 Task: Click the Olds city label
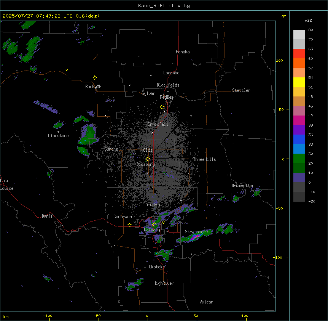click(148, 150)
